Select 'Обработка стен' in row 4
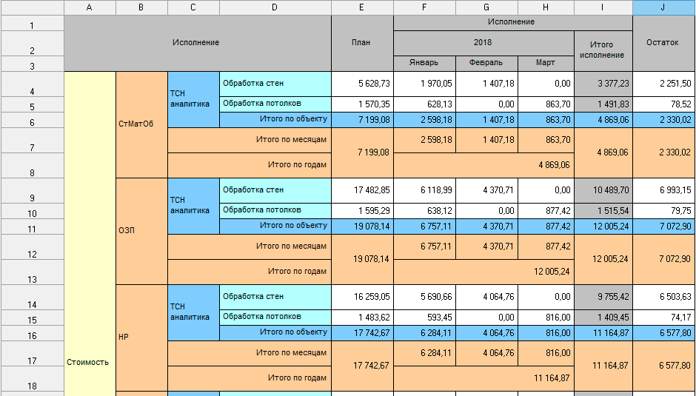696x396 pixels. pos(275,84)
